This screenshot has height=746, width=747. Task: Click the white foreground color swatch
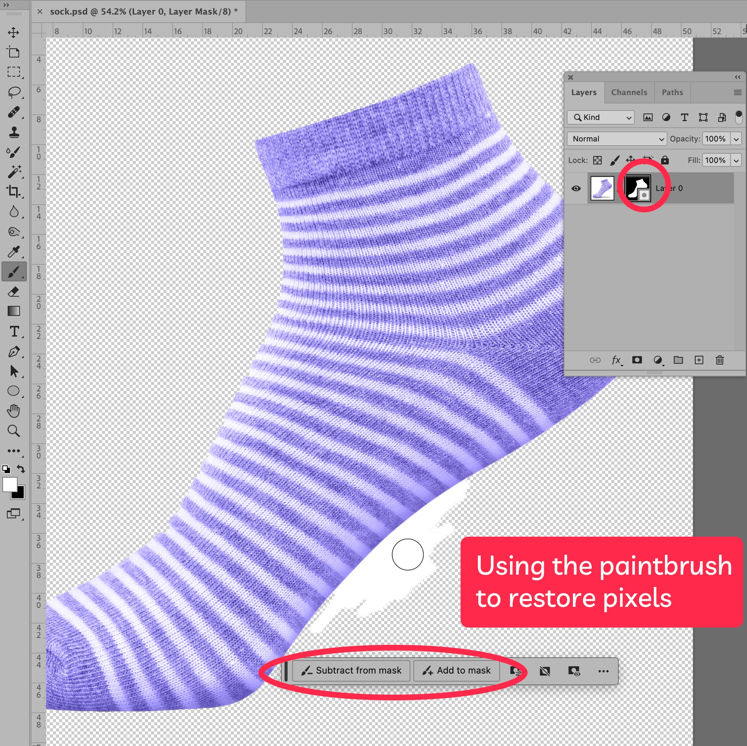coord(9,484)
